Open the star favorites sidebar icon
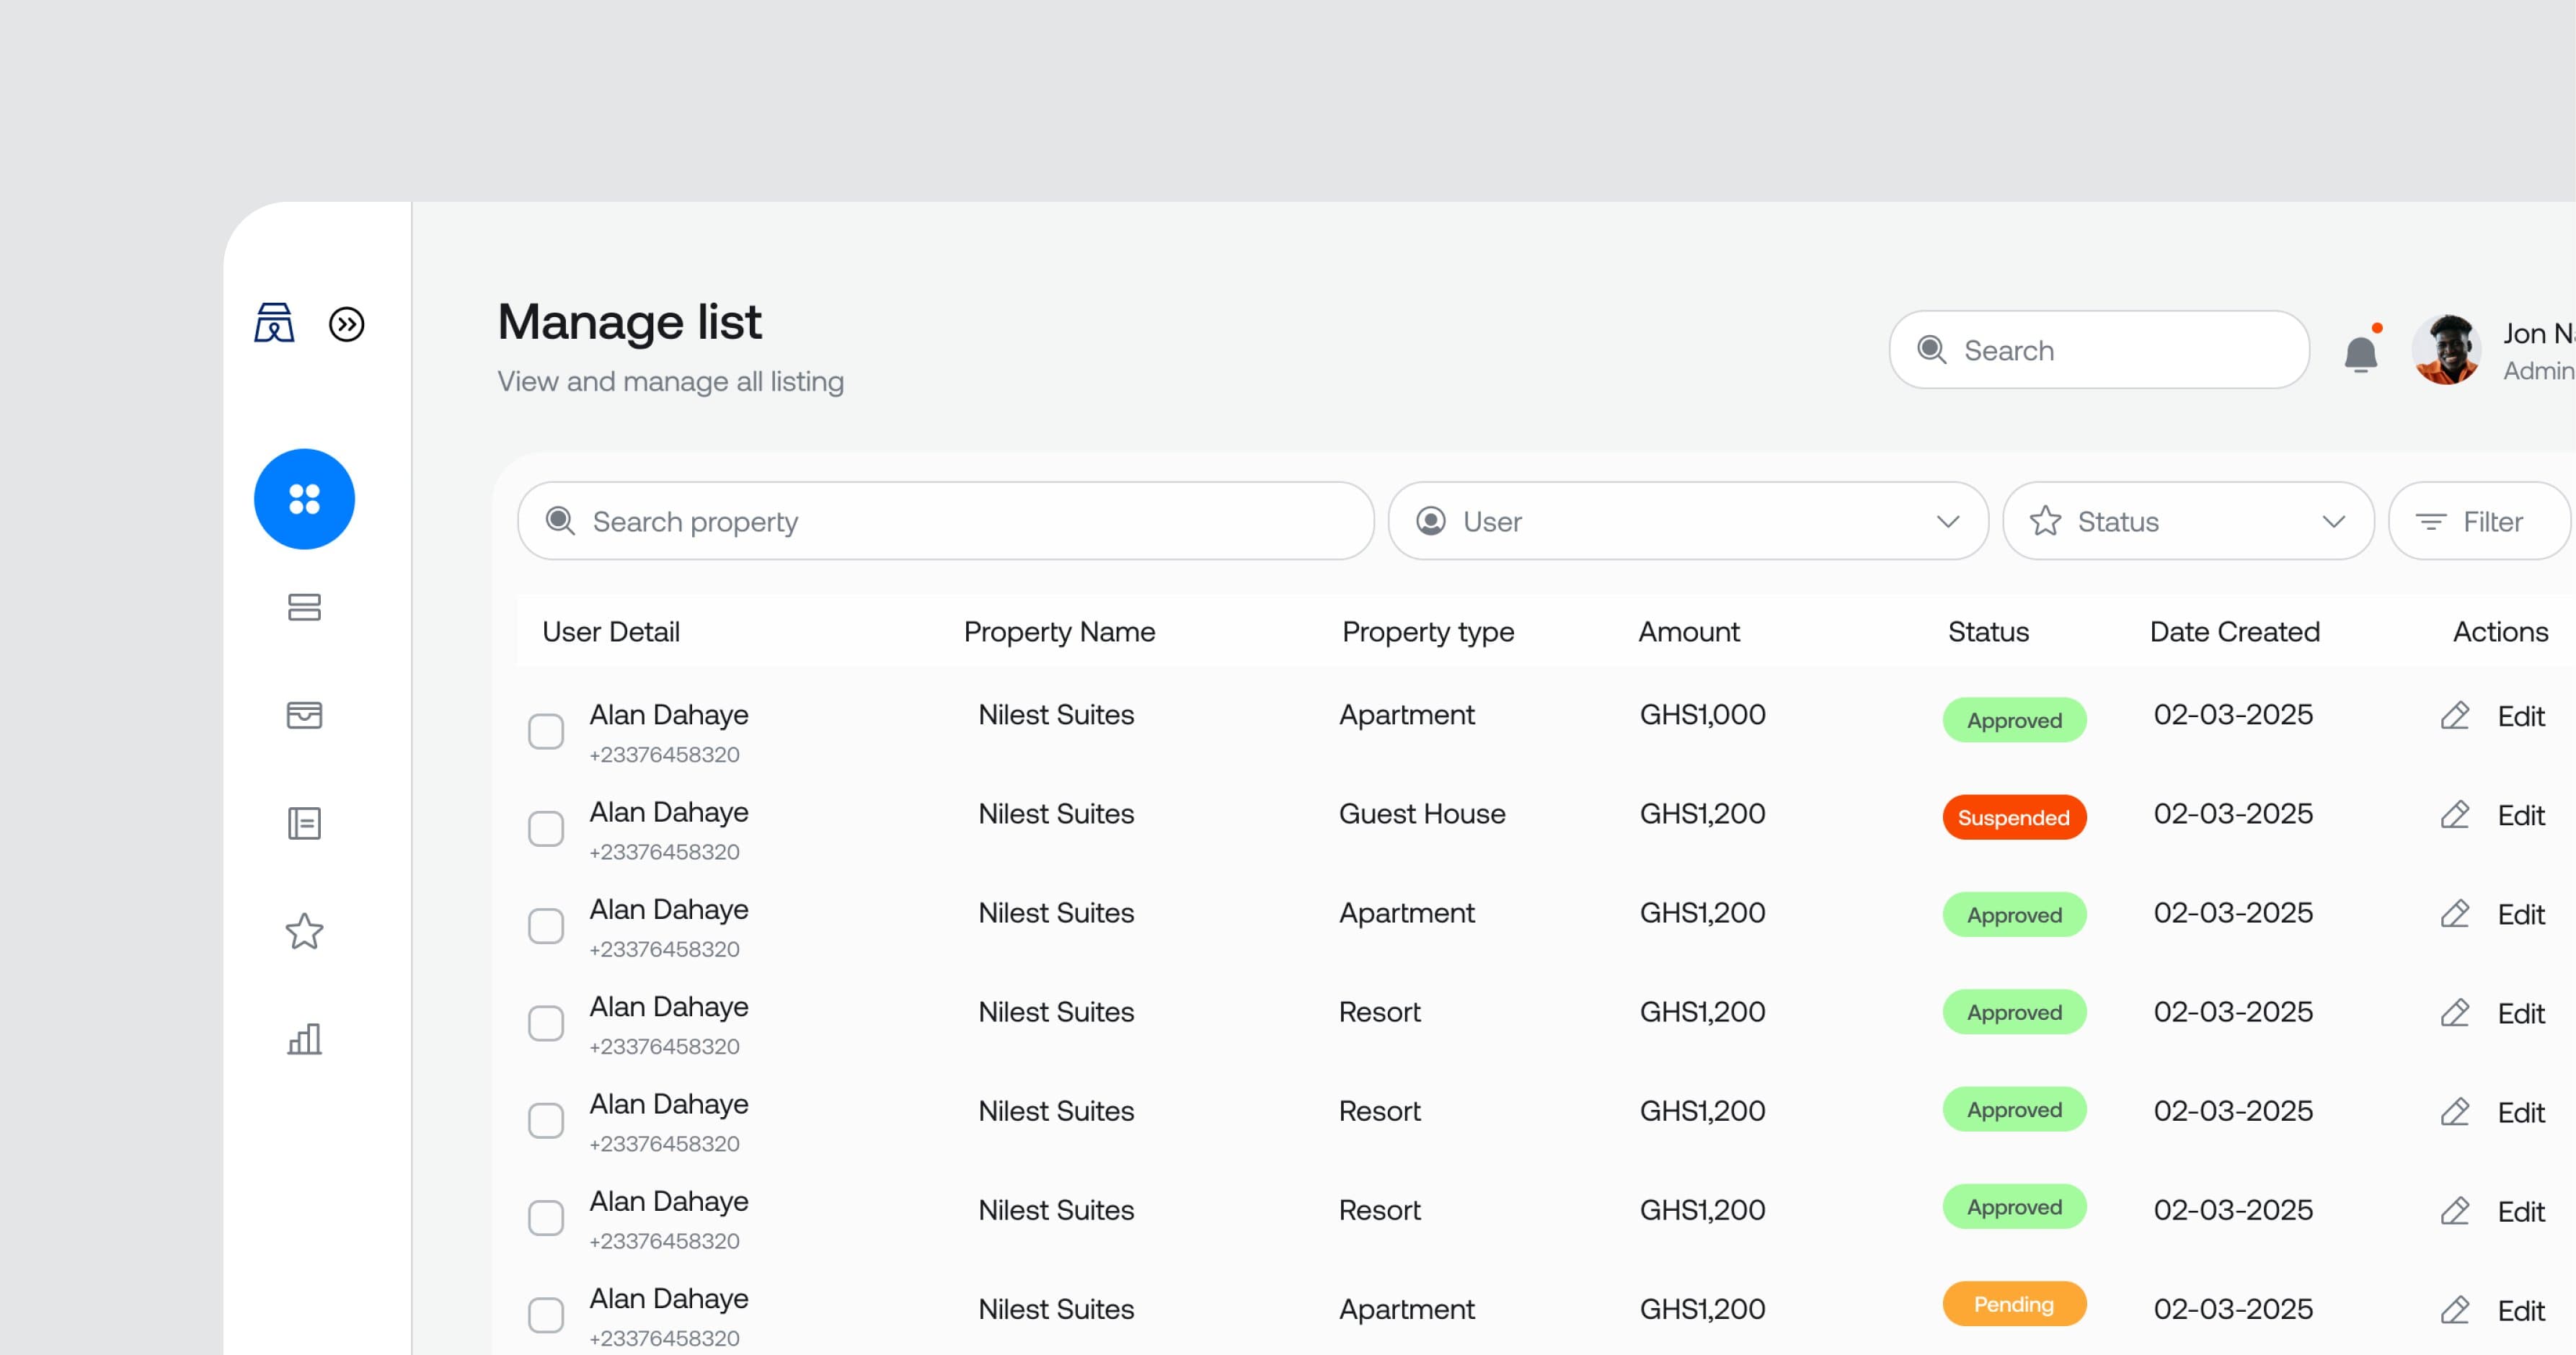The image size is (2576, 1355). [x=304, y=931]
